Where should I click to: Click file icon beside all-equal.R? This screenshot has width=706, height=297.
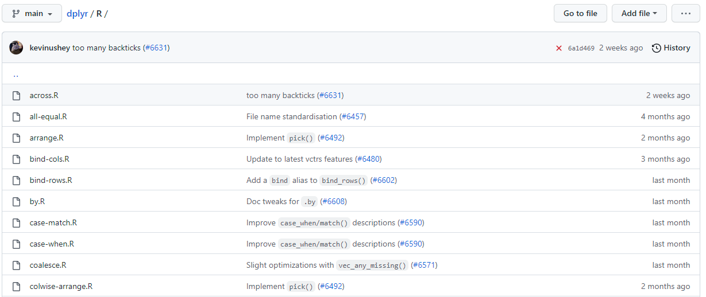pyautogui.click(x=17, y=117)
